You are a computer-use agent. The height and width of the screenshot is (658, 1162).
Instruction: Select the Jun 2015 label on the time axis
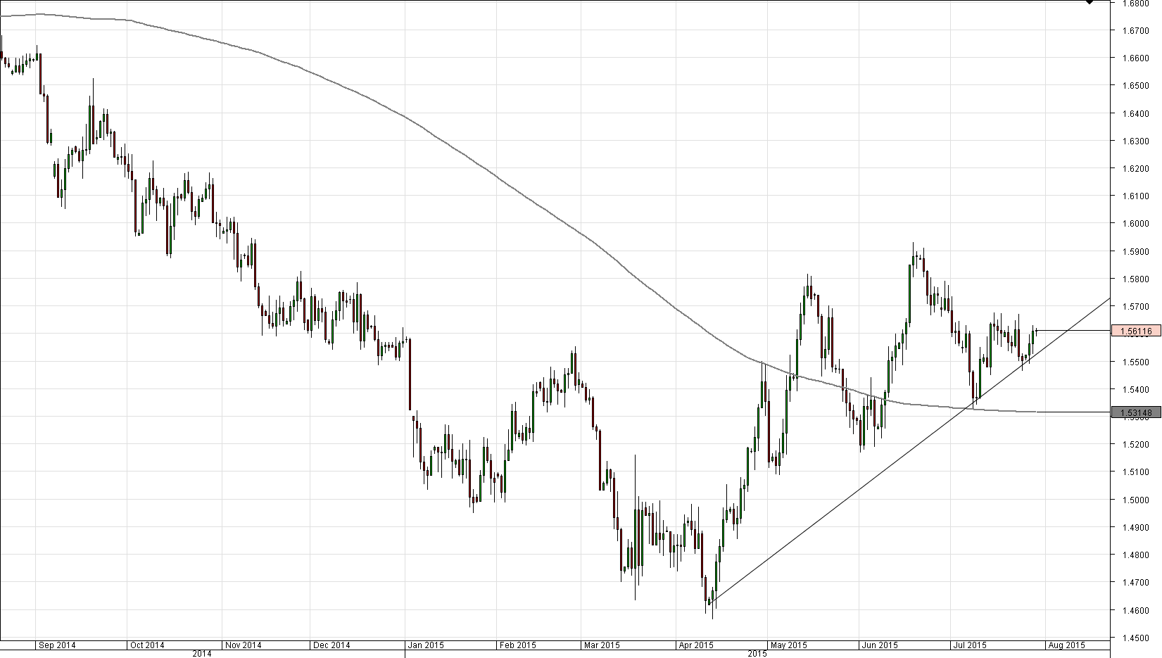880,645
